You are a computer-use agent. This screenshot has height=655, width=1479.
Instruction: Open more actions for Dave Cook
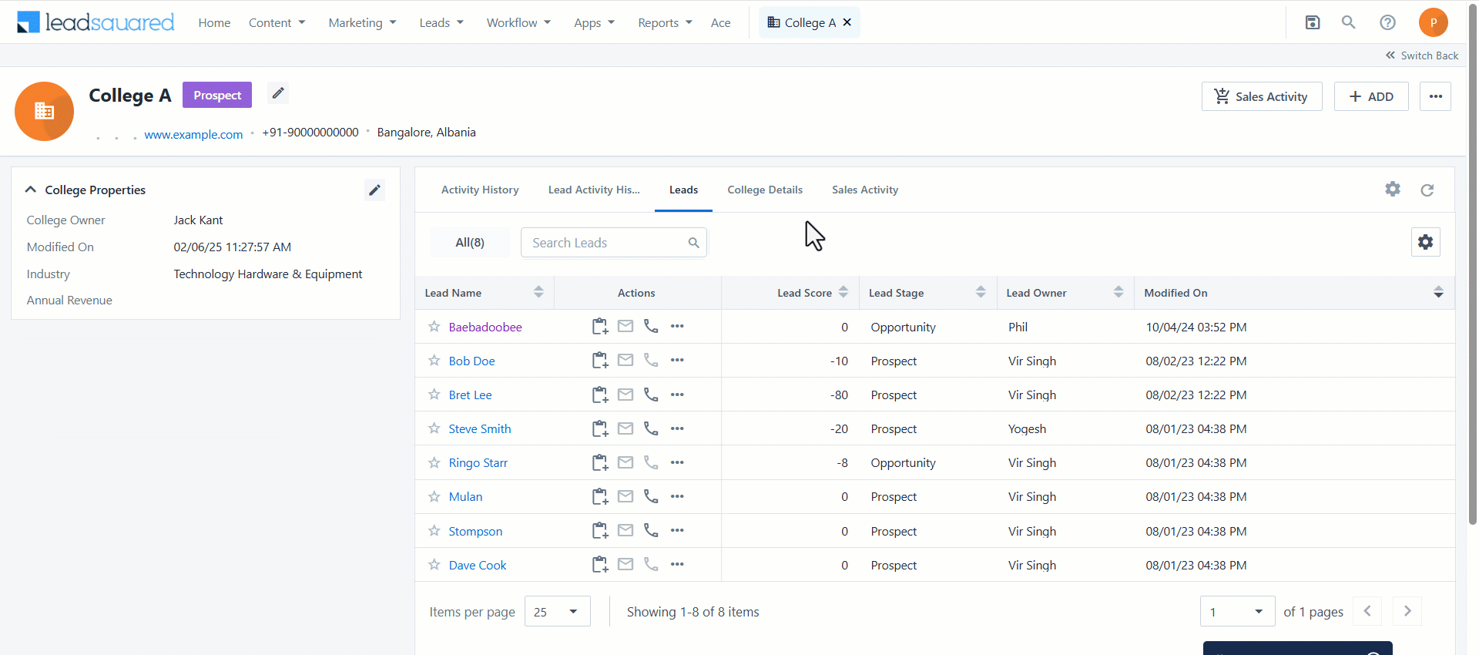click(x=677, y=564)
